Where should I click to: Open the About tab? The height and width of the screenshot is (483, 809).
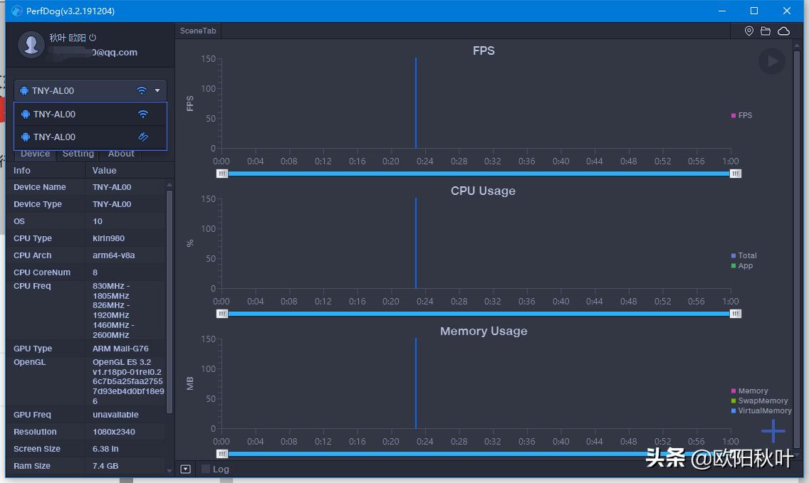coord(121,154)
